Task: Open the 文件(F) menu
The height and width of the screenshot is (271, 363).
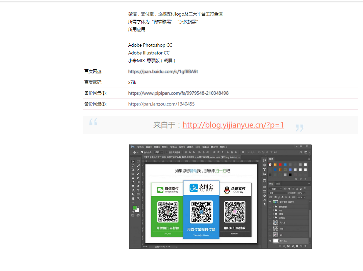Action: click(140, 147)
